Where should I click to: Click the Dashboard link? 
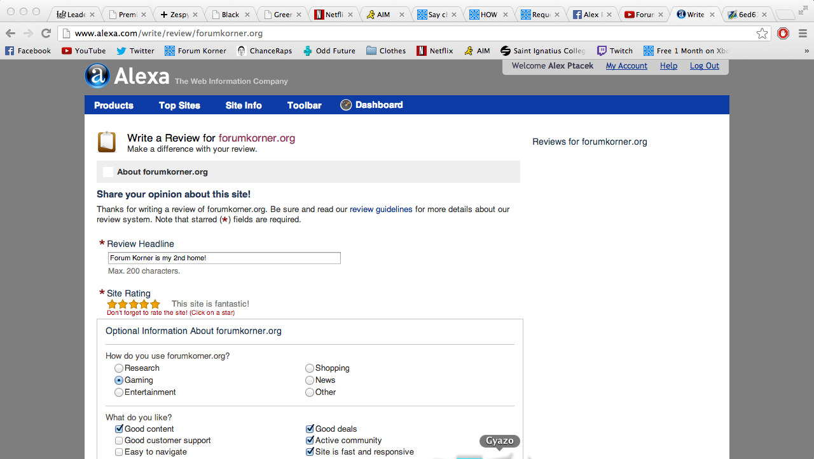[x=379, y=105]
